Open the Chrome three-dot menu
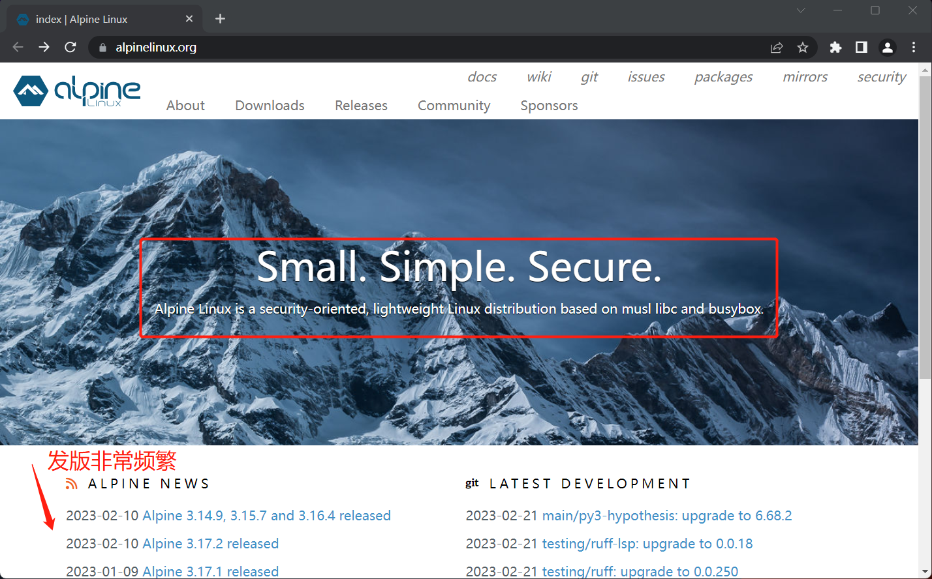The image size is (932, 579). [x=914, y=47]
